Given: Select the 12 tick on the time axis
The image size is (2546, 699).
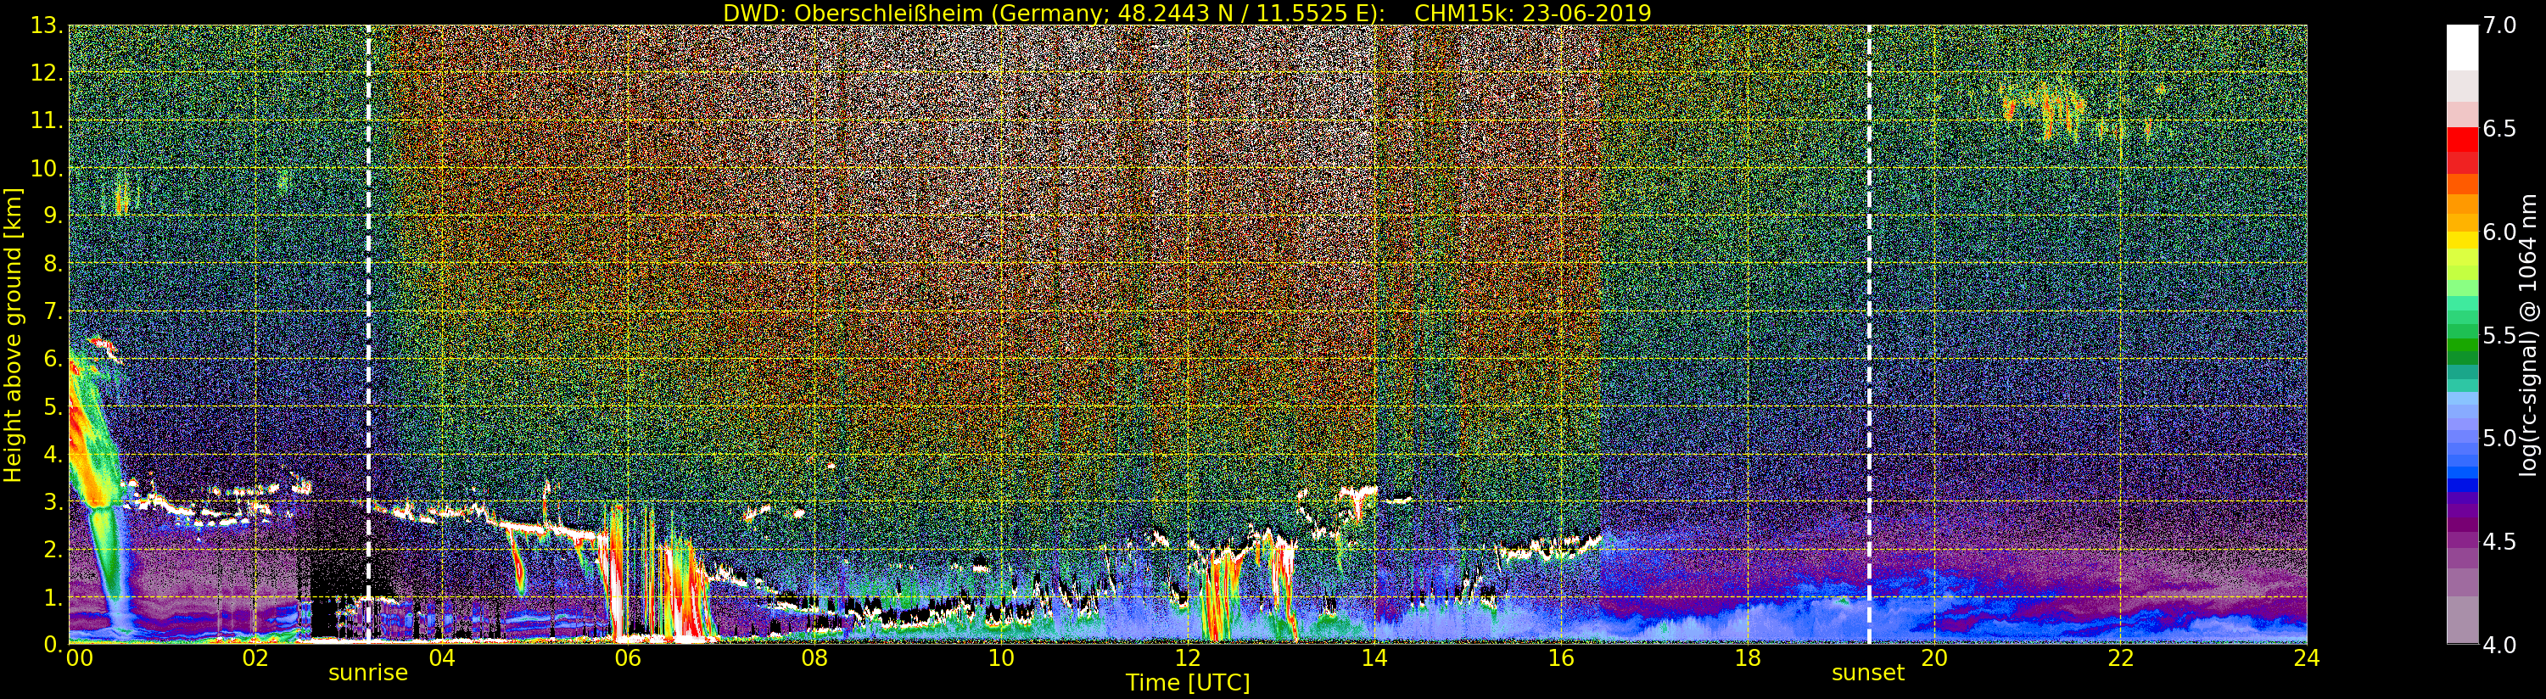Looking at the screenshot, I should 1187,658.
